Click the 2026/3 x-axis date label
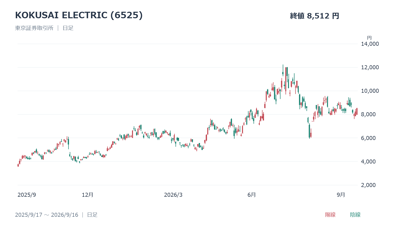This screenshot has height=225, width=400. point(173,195)
